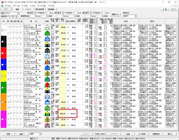This screenshot has width=179, height=140.
Task: Click the white jockey silk icon for horse 1
Action: (47, 27)
